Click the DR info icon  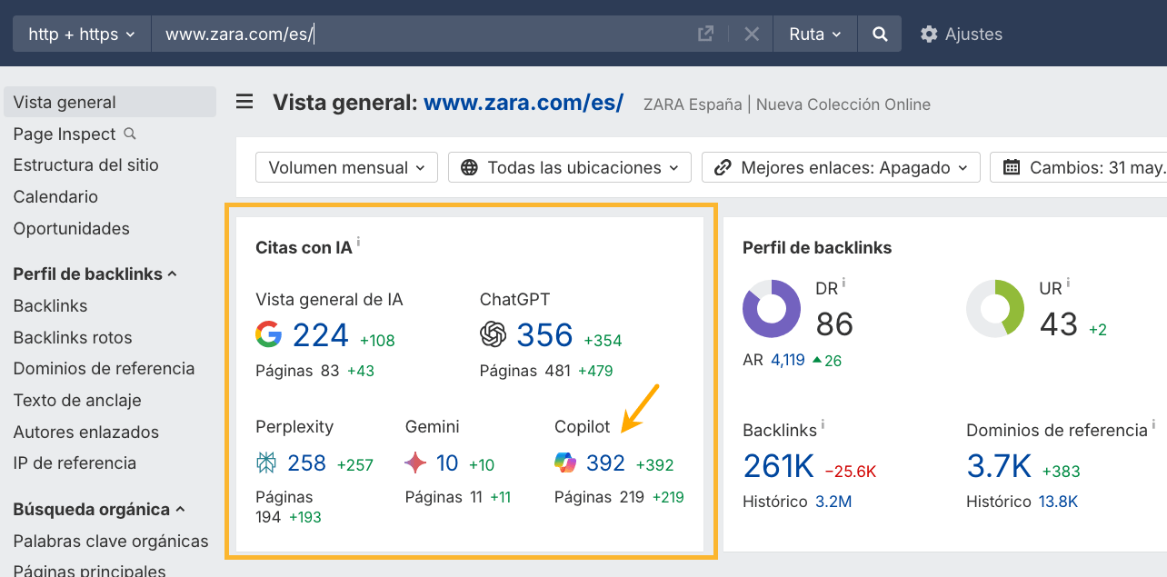tap(845, 283)
